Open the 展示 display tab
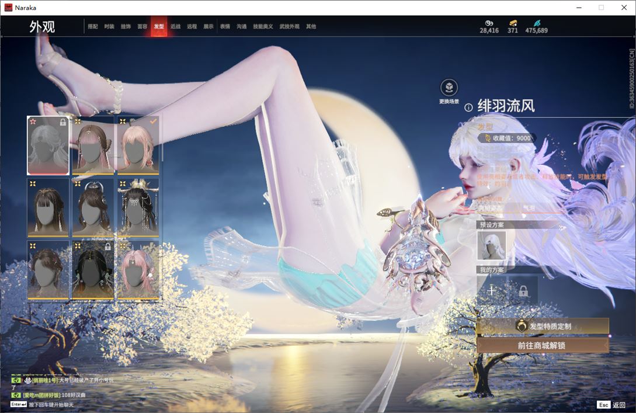 tap(208, 26)
